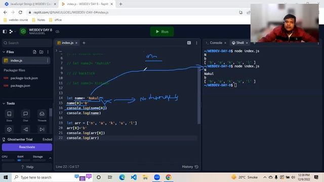Open the Docs tool

click(x=9, y=116)
